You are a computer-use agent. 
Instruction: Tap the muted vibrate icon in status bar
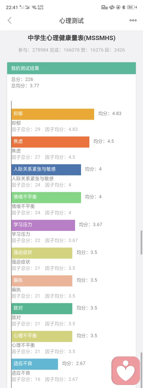(112, 7)
